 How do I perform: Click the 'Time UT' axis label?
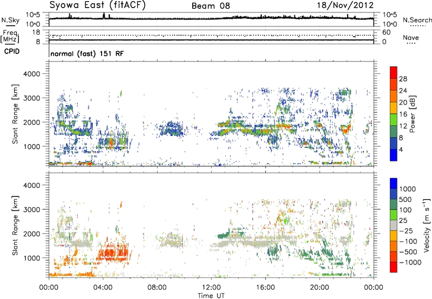tap(211, 296)
